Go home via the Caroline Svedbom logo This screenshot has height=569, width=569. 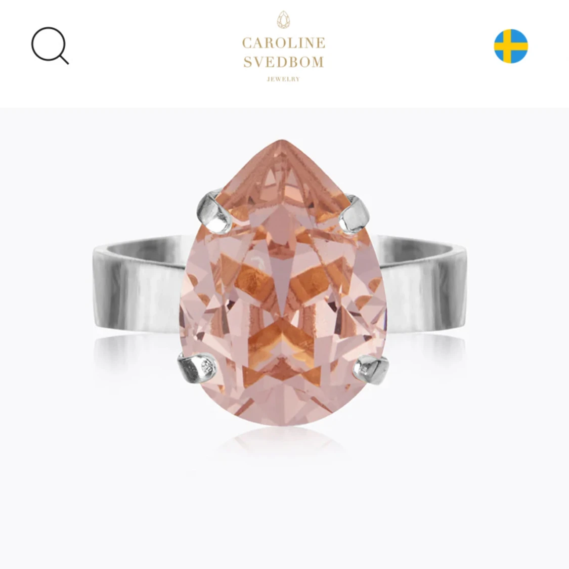[283, 47]
